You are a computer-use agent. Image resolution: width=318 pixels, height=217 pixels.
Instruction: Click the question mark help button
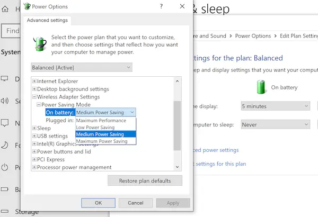coord(160,6)
